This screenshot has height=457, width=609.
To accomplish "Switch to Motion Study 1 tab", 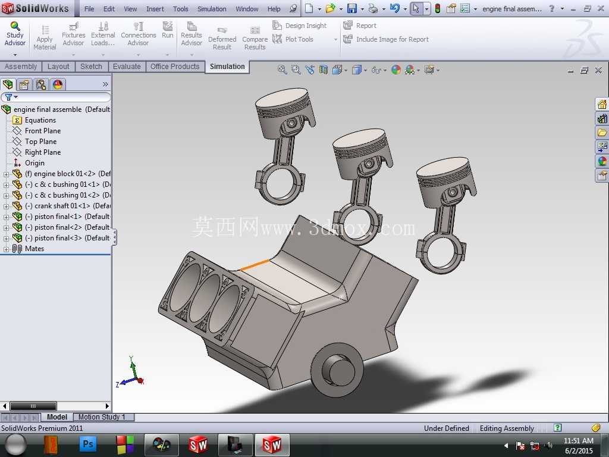I will point(102,417).
